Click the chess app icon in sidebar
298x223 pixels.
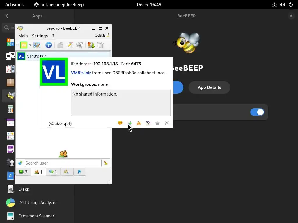coord(10,163)
